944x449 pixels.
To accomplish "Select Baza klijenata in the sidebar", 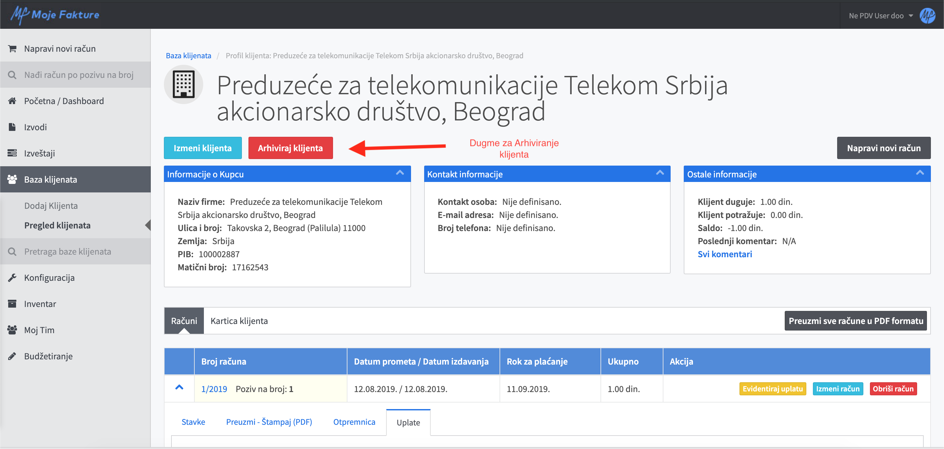I will [x=75, y=179].
